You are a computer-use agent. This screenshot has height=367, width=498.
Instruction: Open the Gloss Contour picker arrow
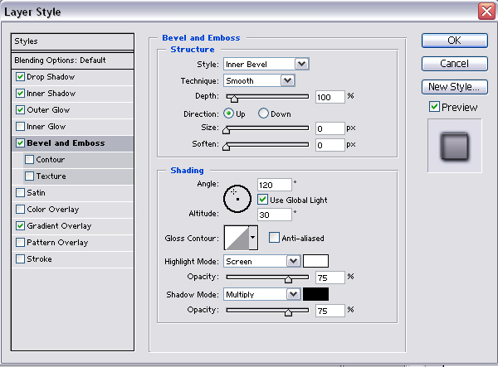[x=252, y=238]
